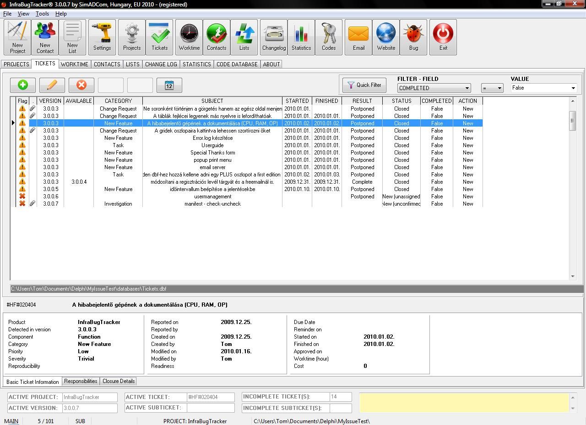The width and height of the screenshot is (586, 425).
Task: Open the Lists toolbar icon
Action: point(244,37)
